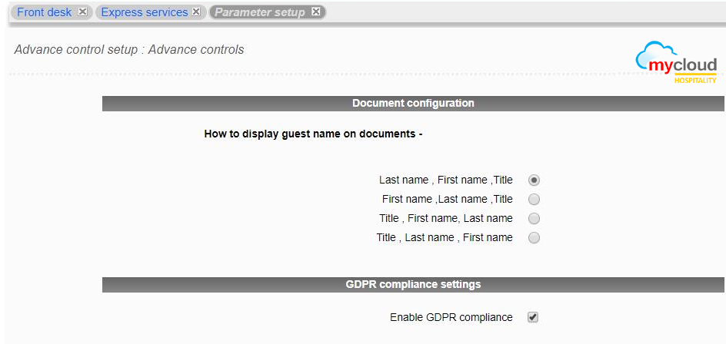Click the Document configuration section header
Viewport: 726px width, 344px height.
pos(413,103)
